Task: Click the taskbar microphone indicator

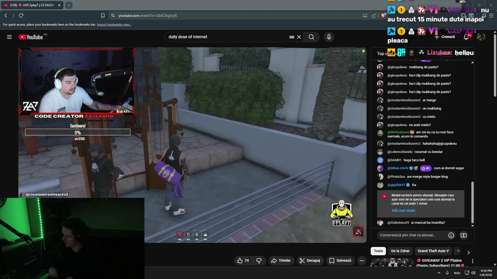Action: pyautogui.click(x=447, y=273)
